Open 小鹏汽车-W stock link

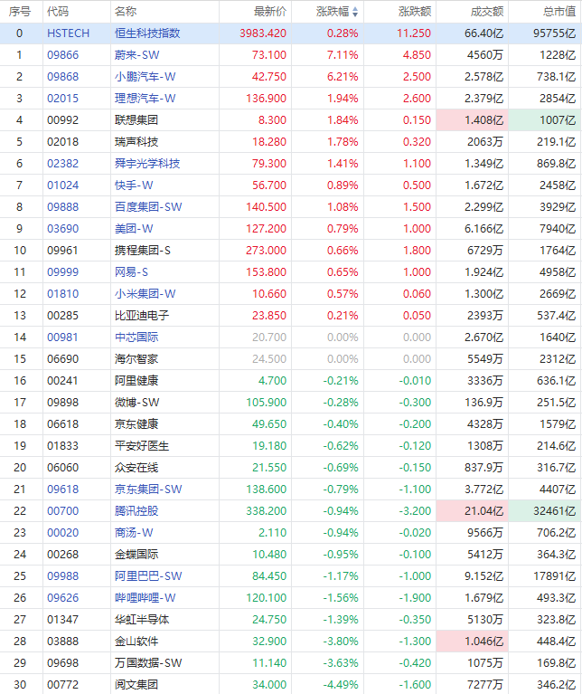(145, 77)
